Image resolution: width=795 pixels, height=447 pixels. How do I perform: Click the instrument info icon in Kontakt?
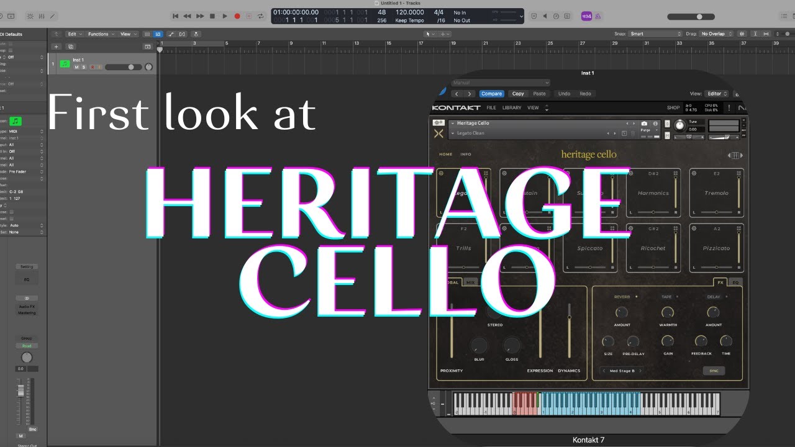coord(656,124)
